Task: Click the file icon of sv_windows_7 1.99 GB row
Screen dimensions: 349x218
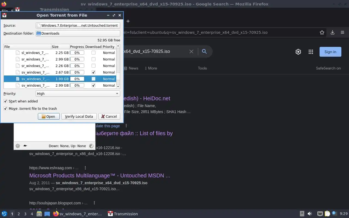Action: [x=18, y=79]
